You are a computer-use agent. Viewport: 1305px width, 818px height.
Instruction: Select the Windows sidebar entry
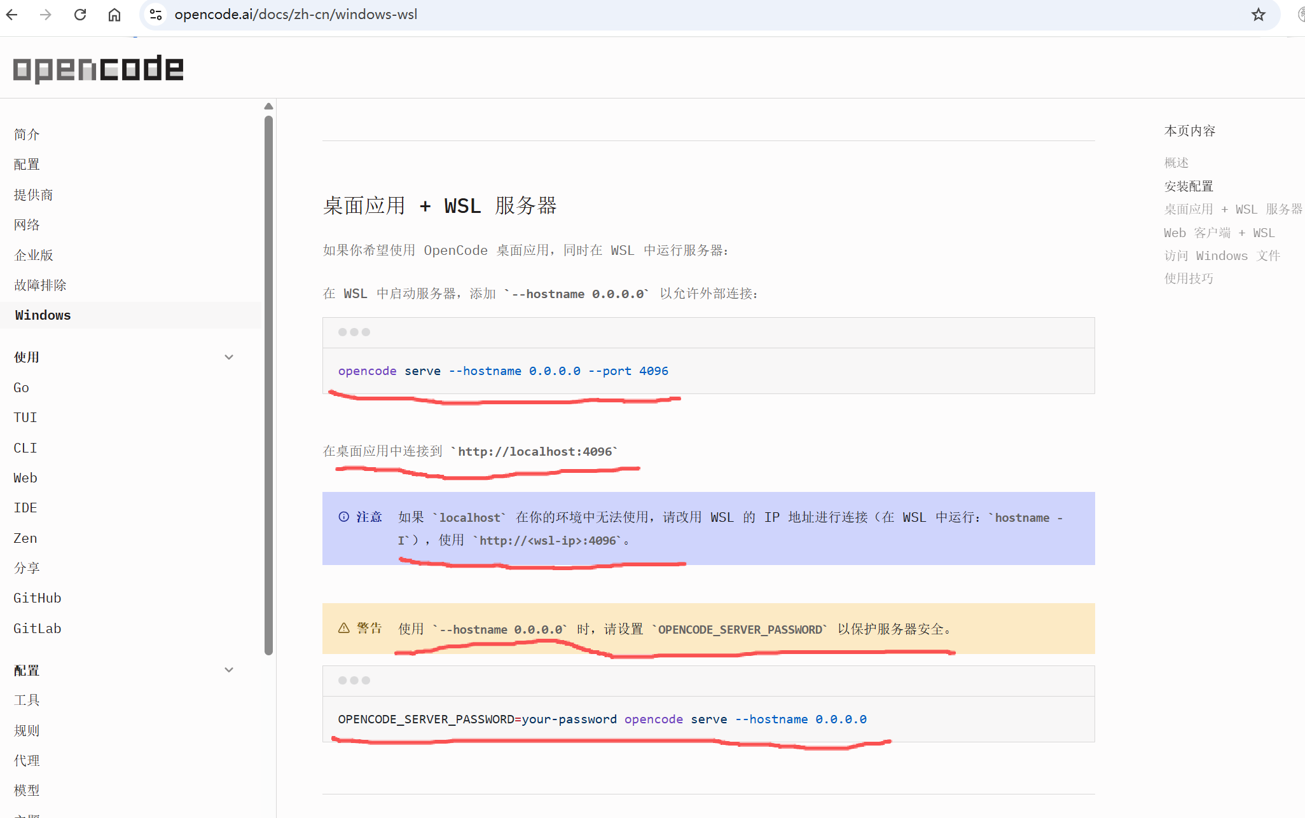[x=130, y=315]
